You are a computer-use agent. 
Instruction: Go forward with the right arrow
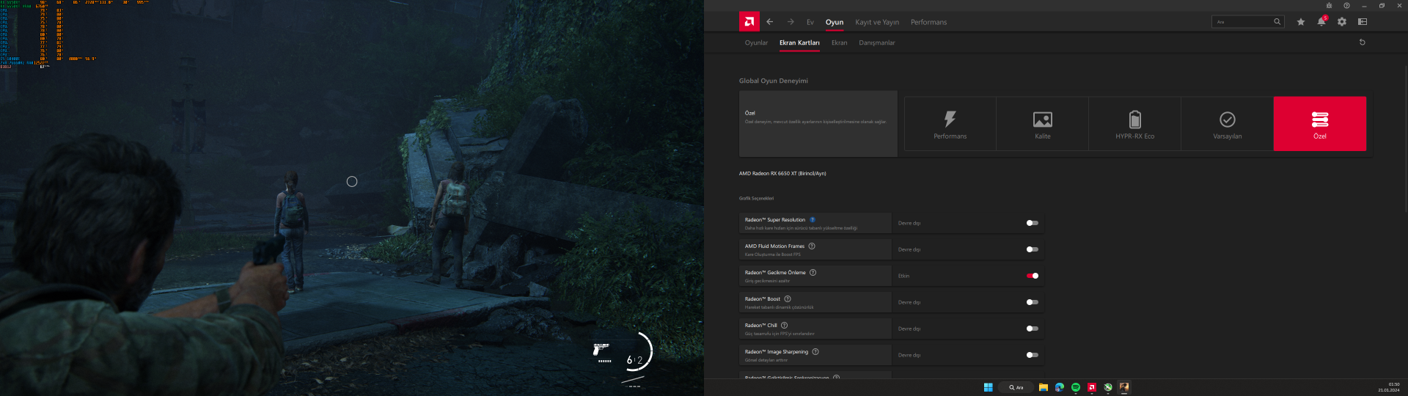(x=791, y=22)
